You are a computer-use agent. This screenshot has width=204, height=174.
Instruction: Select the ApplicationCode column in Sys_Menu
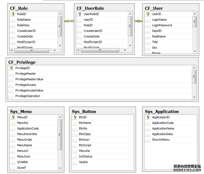click(x=28, y=128)
